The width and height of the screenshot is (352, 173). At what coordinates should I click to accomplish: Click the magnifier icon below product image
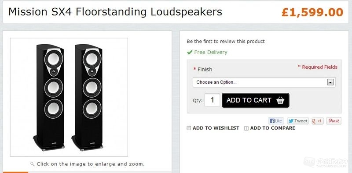(x=32, y=164)
